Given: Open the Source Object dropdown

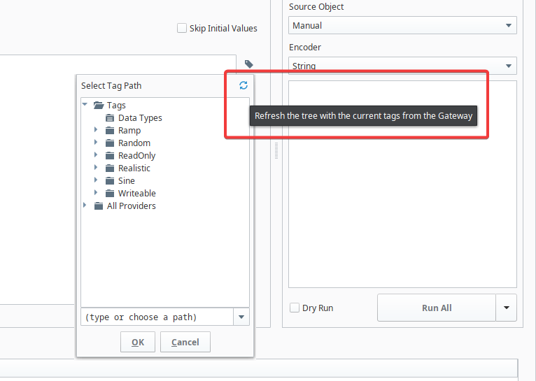Looking at the screenshot, I should click(x=402, y=26).
